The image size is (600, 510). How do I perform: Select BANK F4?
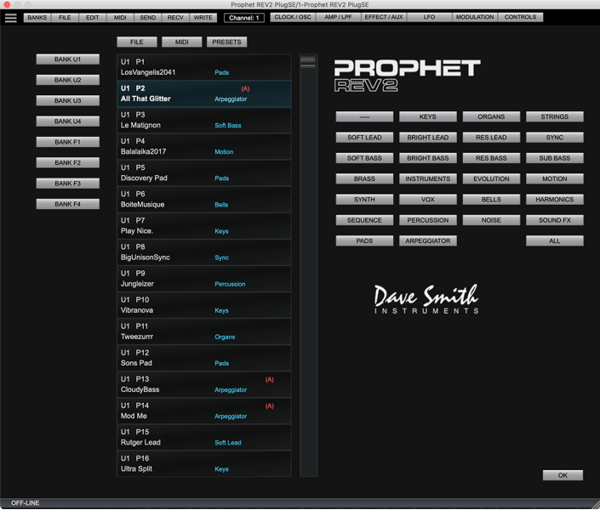click(68, 204)
